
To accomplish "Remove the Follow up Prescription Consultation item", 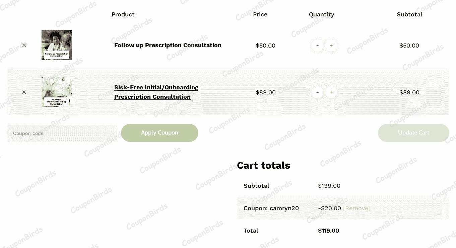I will [x=24, y=45].
